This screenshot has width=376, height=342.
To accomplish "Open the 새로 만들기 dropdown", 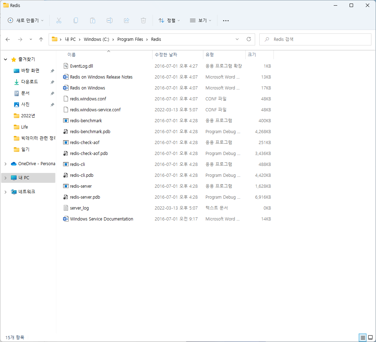I will (26, 21).
